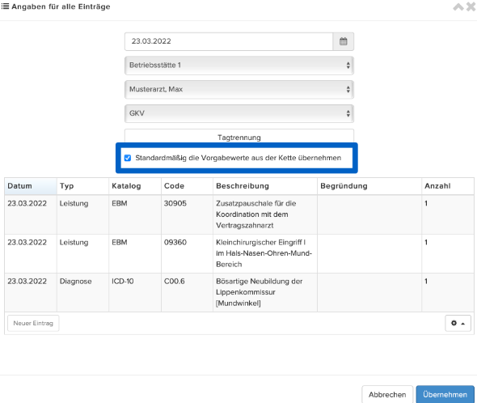This screenshot has width=477, height=403.
Task: Sort by the Datum column header
Action: coord(31,186)
